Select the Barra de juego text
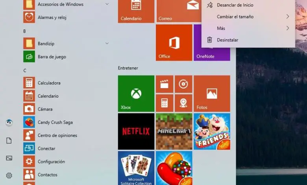Screen dimensions: 307x185 pos(52,57)
